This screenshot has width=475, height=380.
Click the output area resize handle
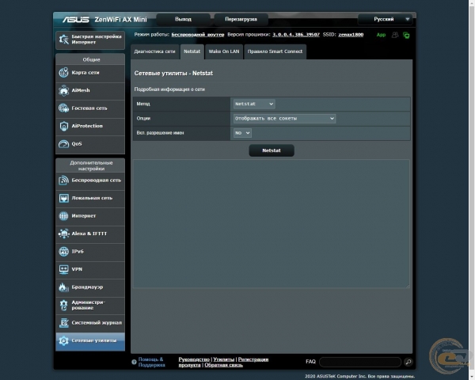408,286
